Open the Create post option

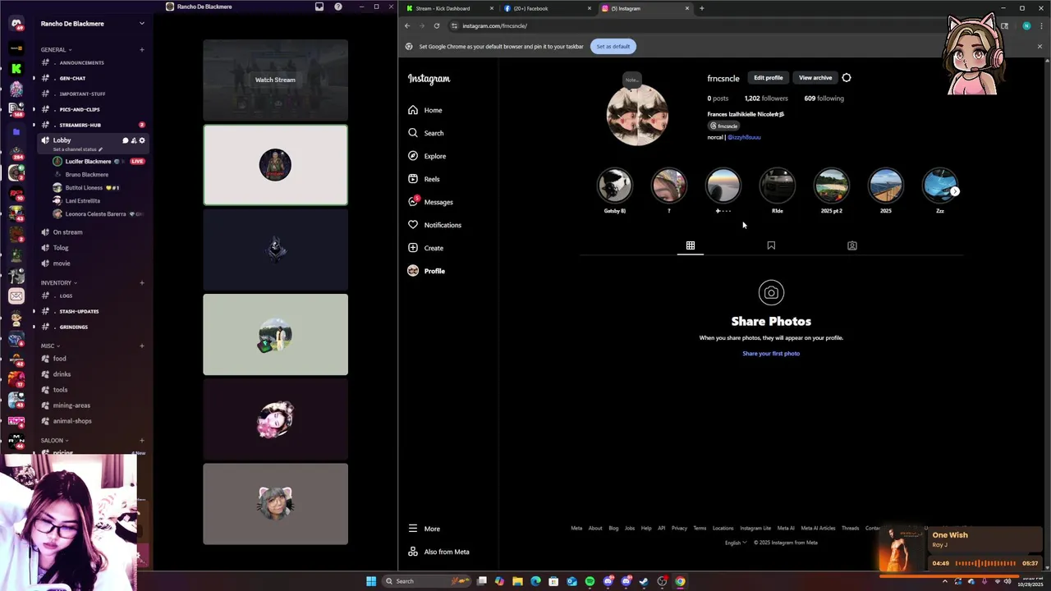pyautogui.click(x=425, y=248)
